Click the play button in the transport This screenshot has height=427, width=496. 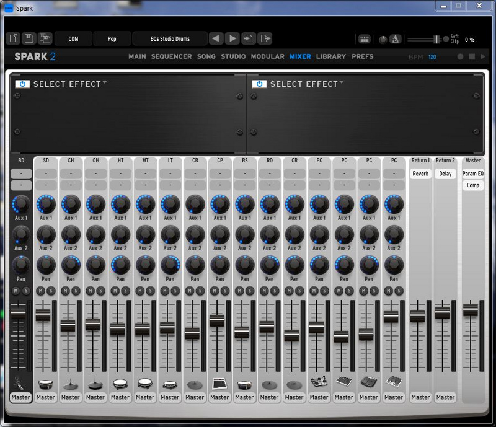(x=483, y=56)
